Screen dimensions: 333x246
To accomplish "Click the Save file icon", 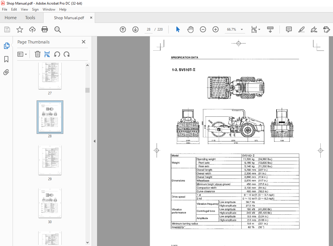I will click(x=7, y=29).
